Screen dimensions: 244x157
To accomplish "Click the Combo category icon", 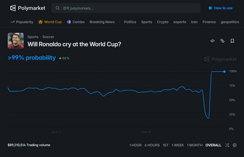I will pyautogui.click(x=69, y=22).
